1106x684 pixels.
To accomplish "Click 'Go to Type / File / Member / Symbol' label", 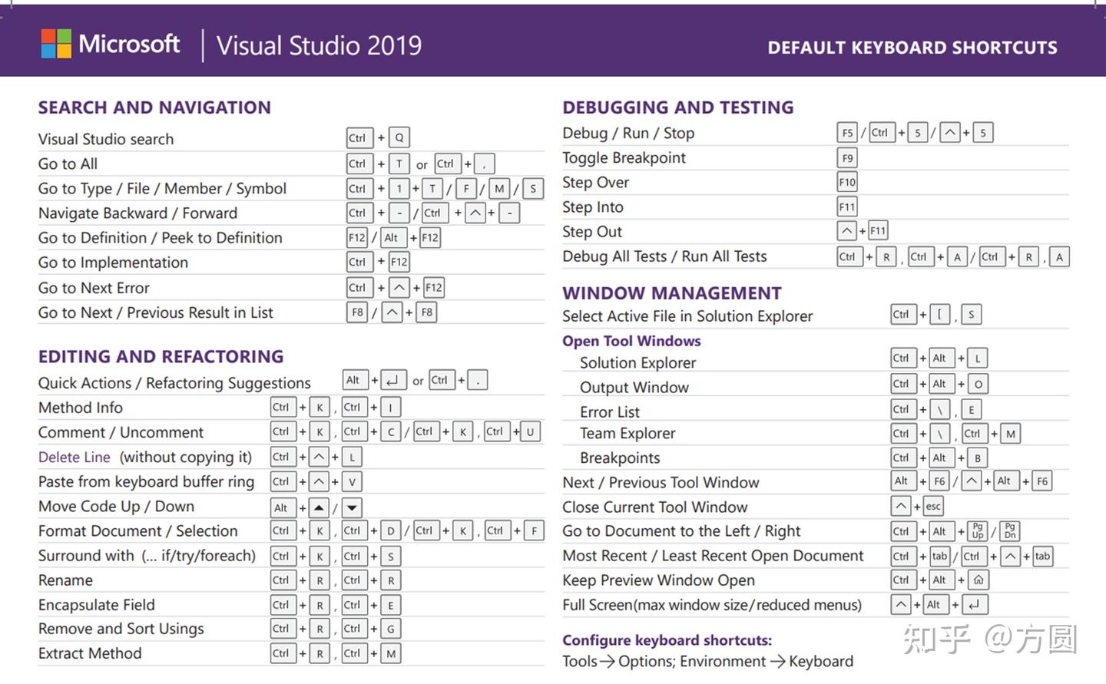I will pyautogui.click(x=162, y=189).
